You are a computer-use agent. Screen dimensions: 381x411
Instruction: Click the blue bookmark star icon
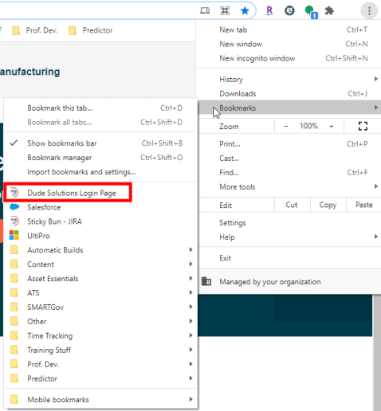(x=245, y=11)
